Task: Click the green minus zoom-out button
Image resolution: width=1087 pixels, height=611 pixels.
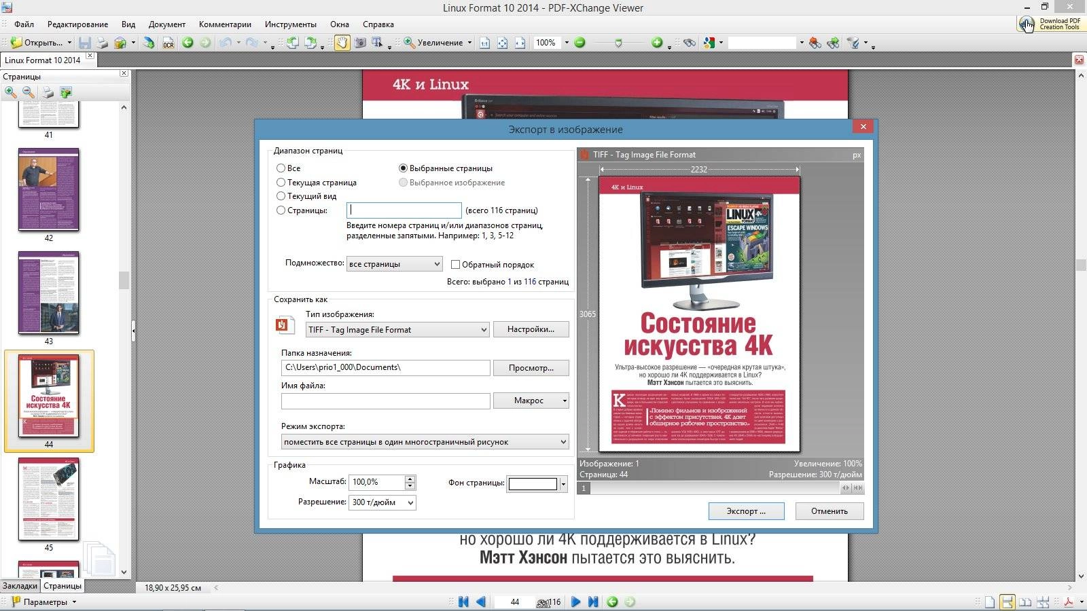Action: tap(580, 43)
